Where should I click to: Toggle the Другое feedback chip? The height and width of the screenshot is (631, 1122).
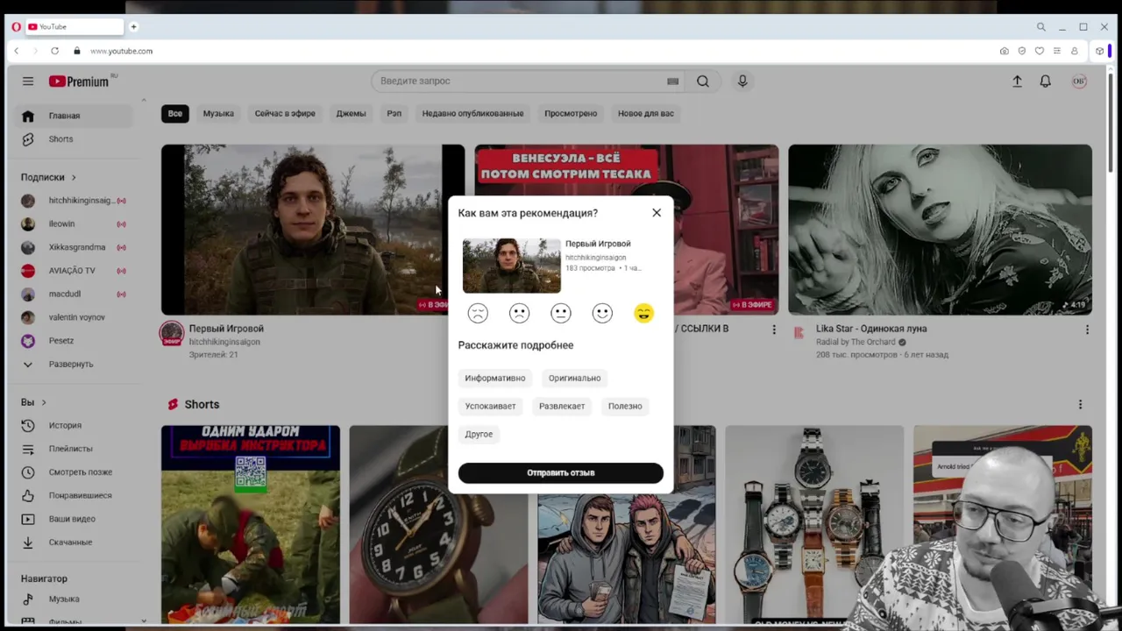479,434
